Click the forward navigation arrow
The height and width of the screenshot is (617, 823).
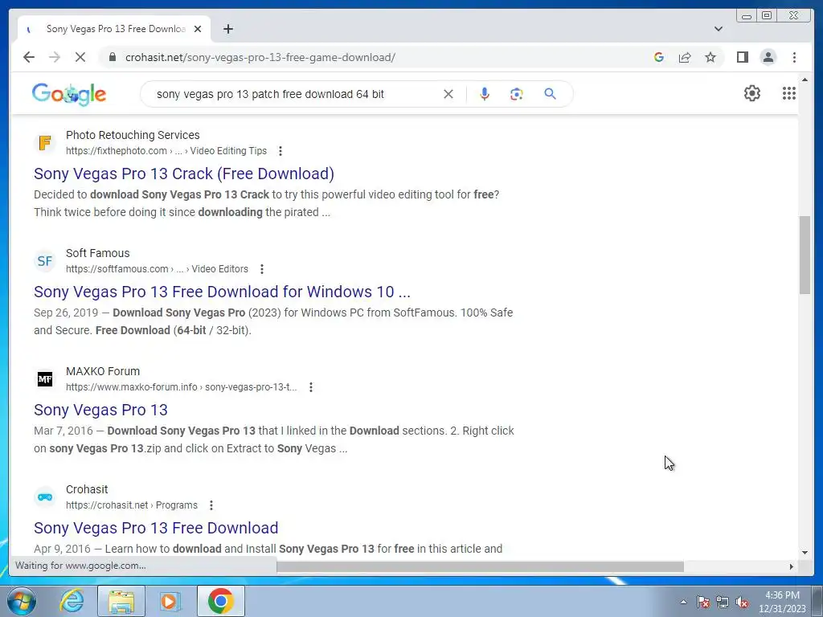[55, 57]
